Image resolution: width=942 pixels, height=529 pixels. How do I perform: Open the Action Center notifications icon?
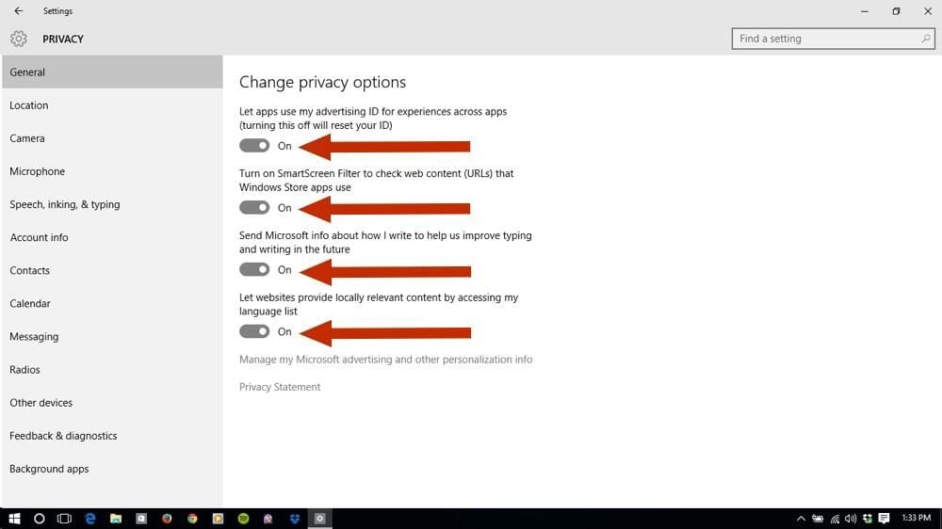[x=884, y=519]
